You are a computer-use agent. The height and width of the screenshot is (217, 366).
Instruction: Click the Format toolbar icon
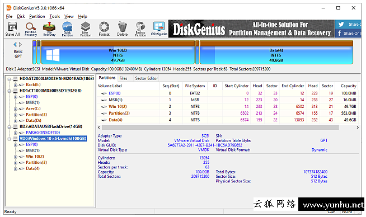[104, 29]
